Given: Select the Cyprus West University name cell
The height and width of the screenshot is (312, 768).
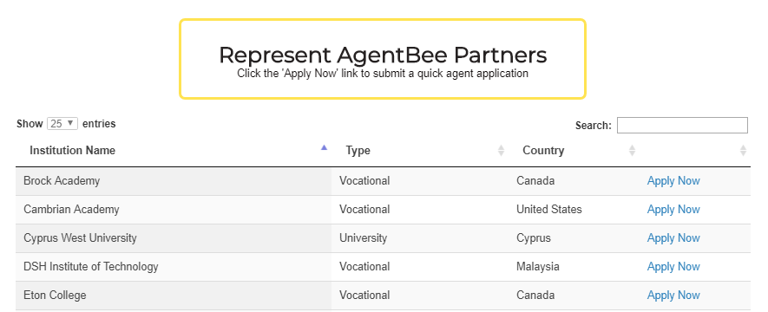Looking at the screenshot, I should 81,238.
